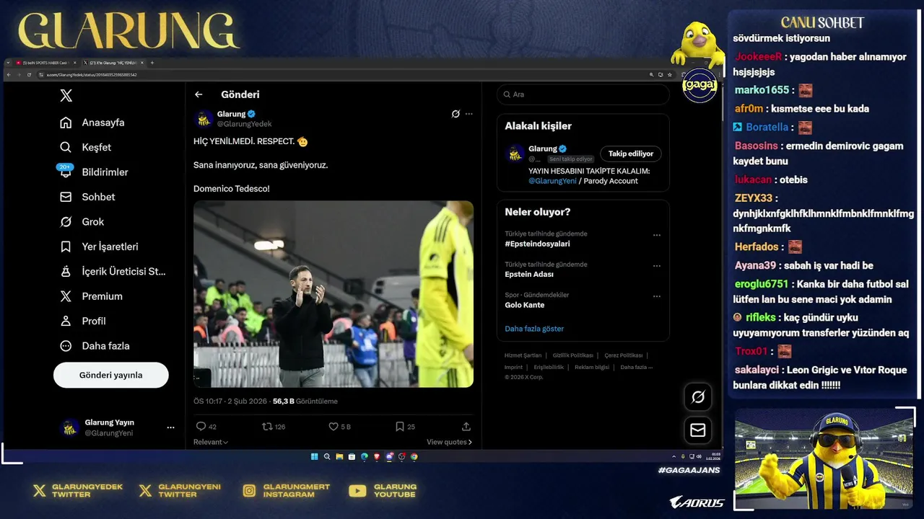Click the floating Grok button
Screen dimensions: 924x519
click(x=698, y=397)
